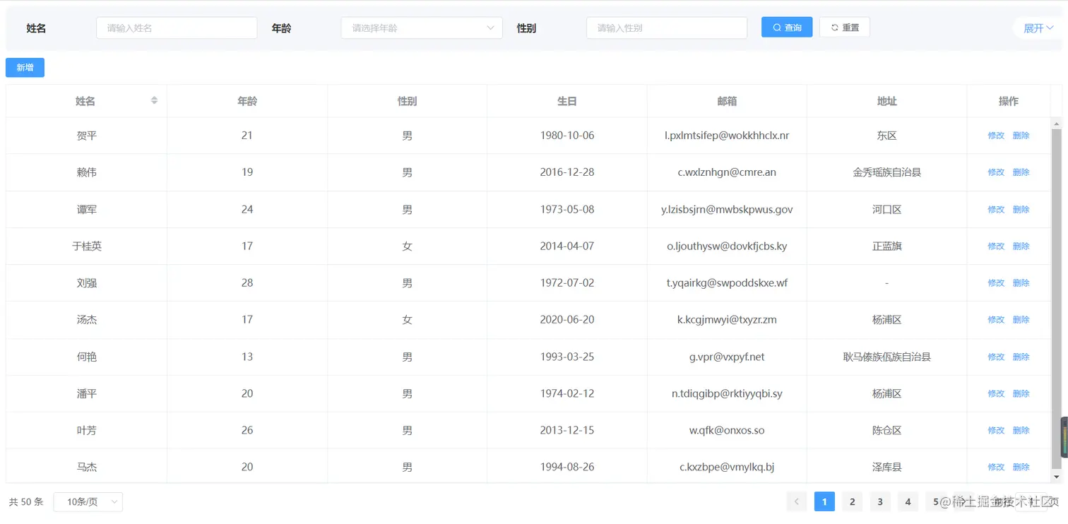Delete the 何艳 row with 删除

[1021, 357]
